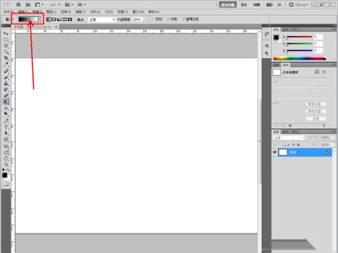Click the CS Live button
The width and height of the screenshot is (338, 253).
[x=299, y=5]
